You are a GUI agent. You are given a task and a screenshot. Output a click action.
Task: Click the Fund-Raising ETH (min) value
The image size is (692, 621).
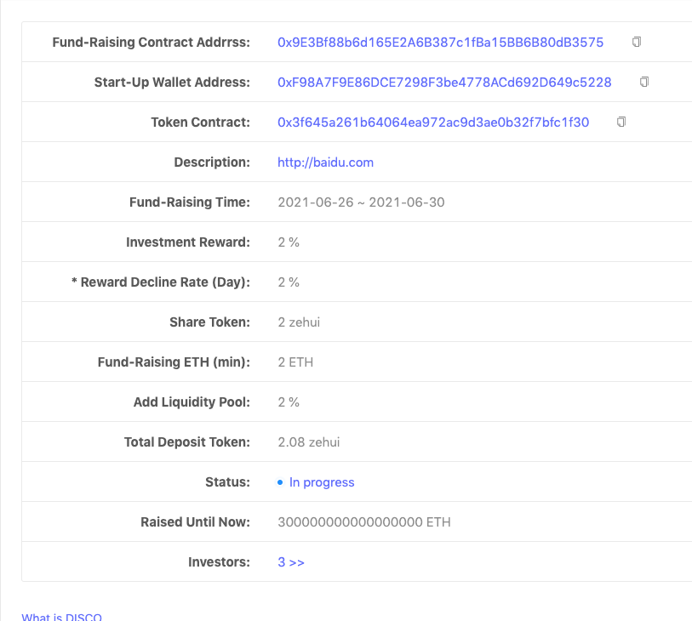tap(295, 362)
